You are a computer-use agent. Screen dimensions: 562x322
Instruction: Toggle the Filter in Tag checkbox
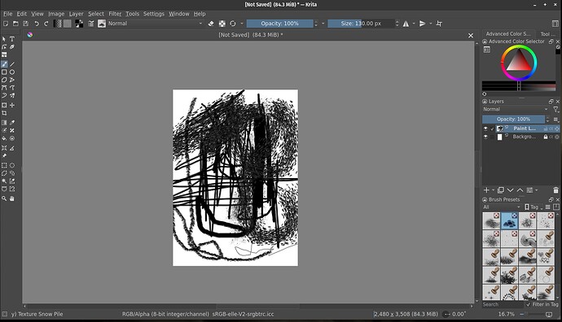coord(528,304)
